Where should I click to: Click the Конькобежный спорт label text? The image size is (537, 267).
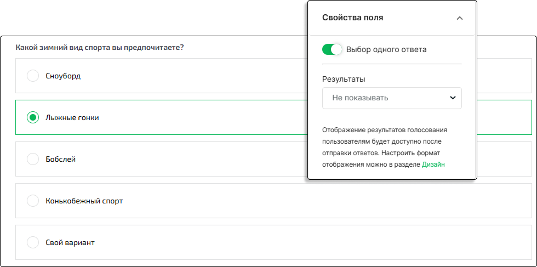point(84,201)
